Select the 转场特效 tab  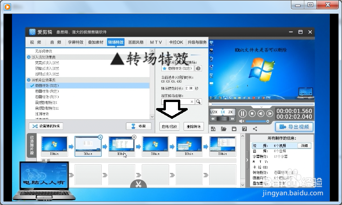coord(116,42)
